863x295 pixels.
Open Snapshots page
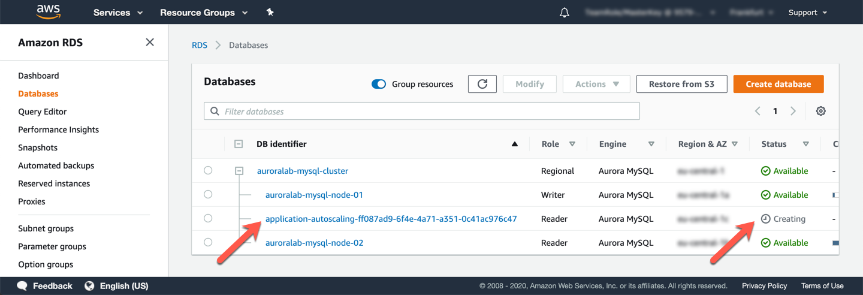click(x=38, y=147)
